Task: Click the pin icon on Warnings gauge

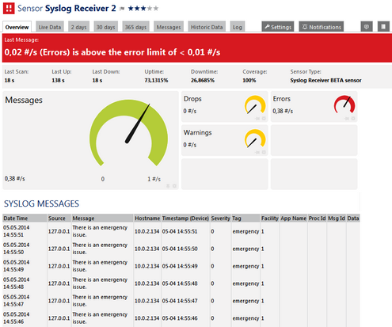Action: (257, 152)
